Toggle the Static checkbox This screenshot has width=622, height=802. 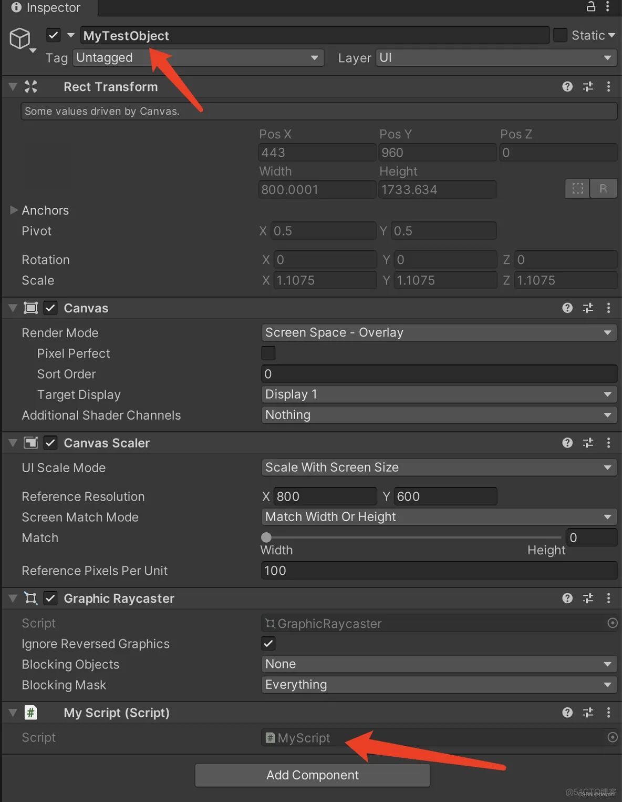561,35
